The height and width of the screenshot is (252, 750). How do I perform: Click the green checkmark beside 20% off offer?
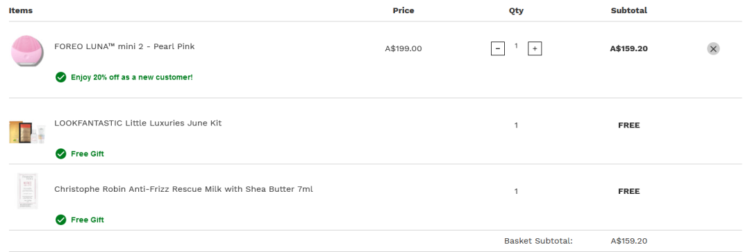(60, 77)
